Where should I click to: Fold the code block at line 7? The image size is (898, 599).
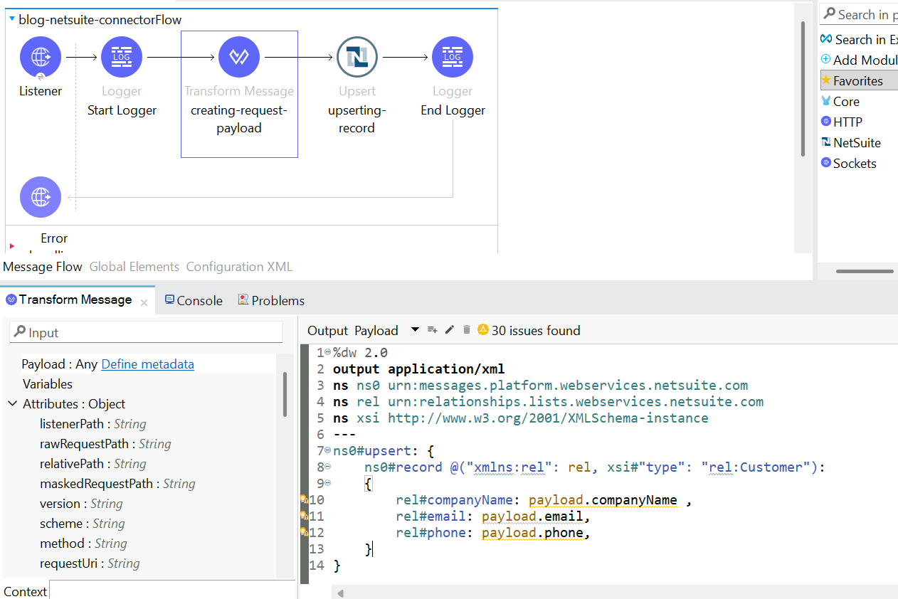[x=327, y=450]
